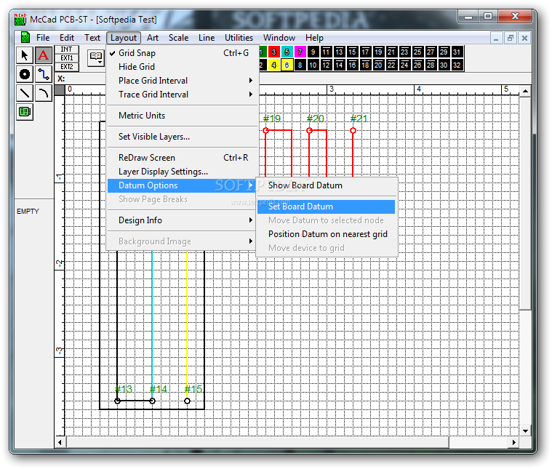This screenshot has width=552, height=469.
Task: Click horizontal scrollbar left arrow
Action: coord(60,442)
